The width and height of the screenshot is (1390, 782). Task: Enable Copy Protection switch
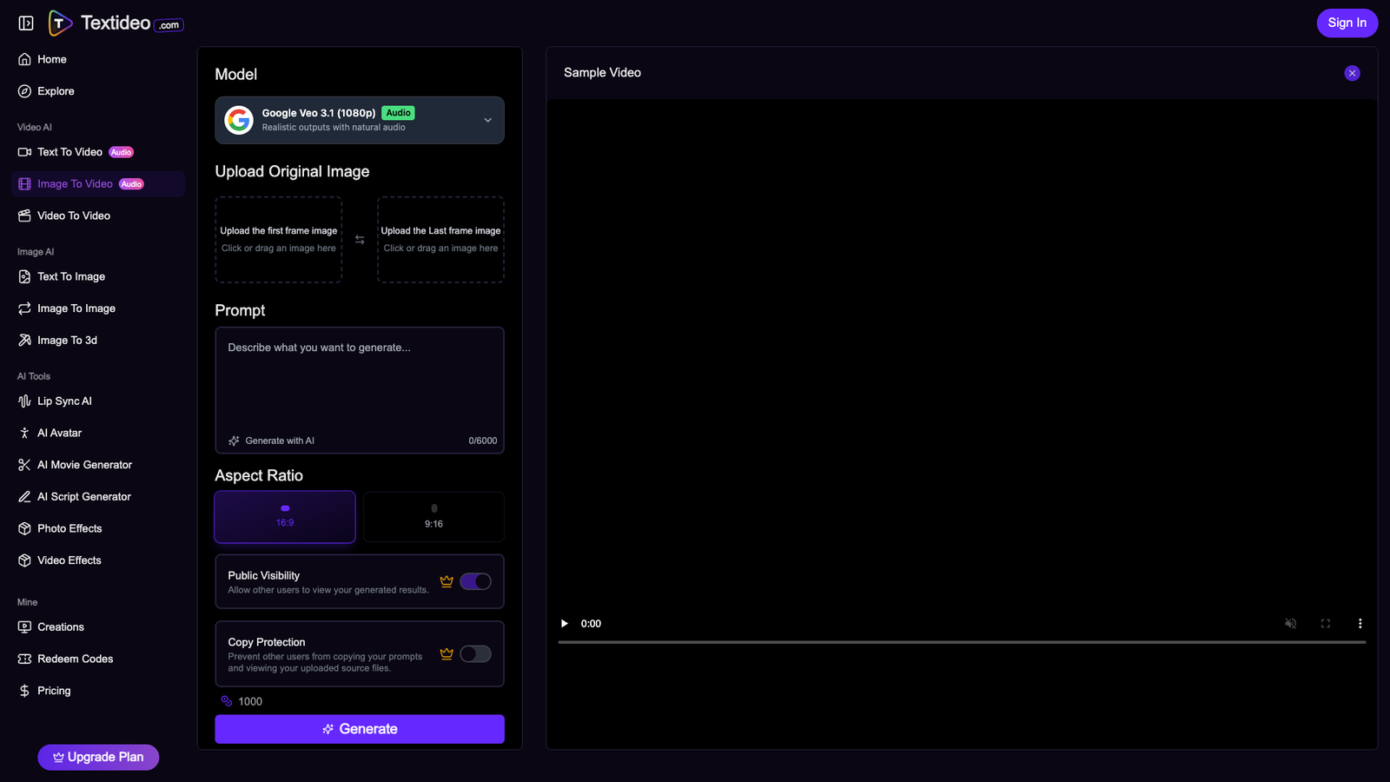(475, 653)
